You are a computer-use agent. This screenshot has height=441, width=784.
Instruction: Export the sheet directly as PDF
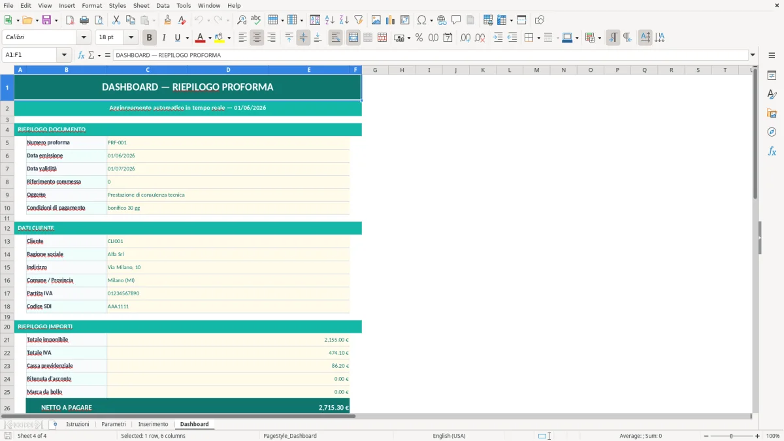pos(70,20)
